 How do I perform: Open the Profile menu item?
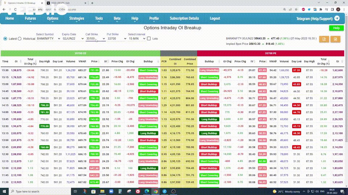[x=154, y=18]
